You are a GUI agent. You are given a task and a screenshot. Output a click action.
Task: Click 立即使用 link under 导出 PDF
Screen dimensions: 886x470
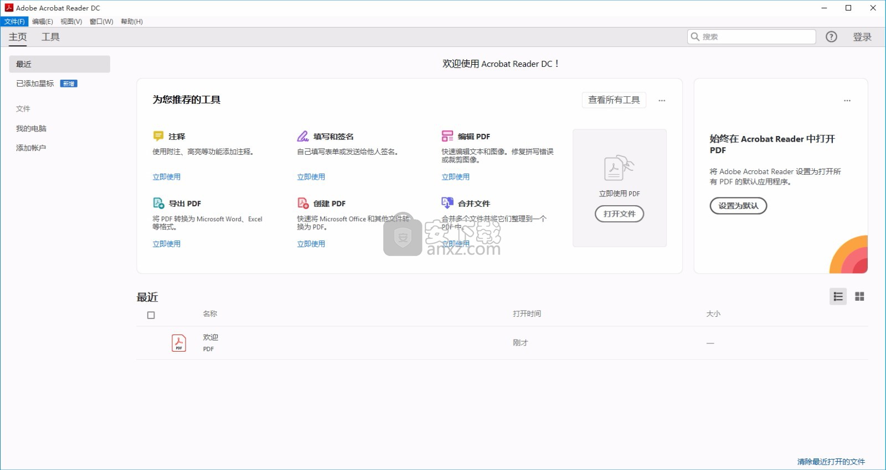tap(167, 244)
